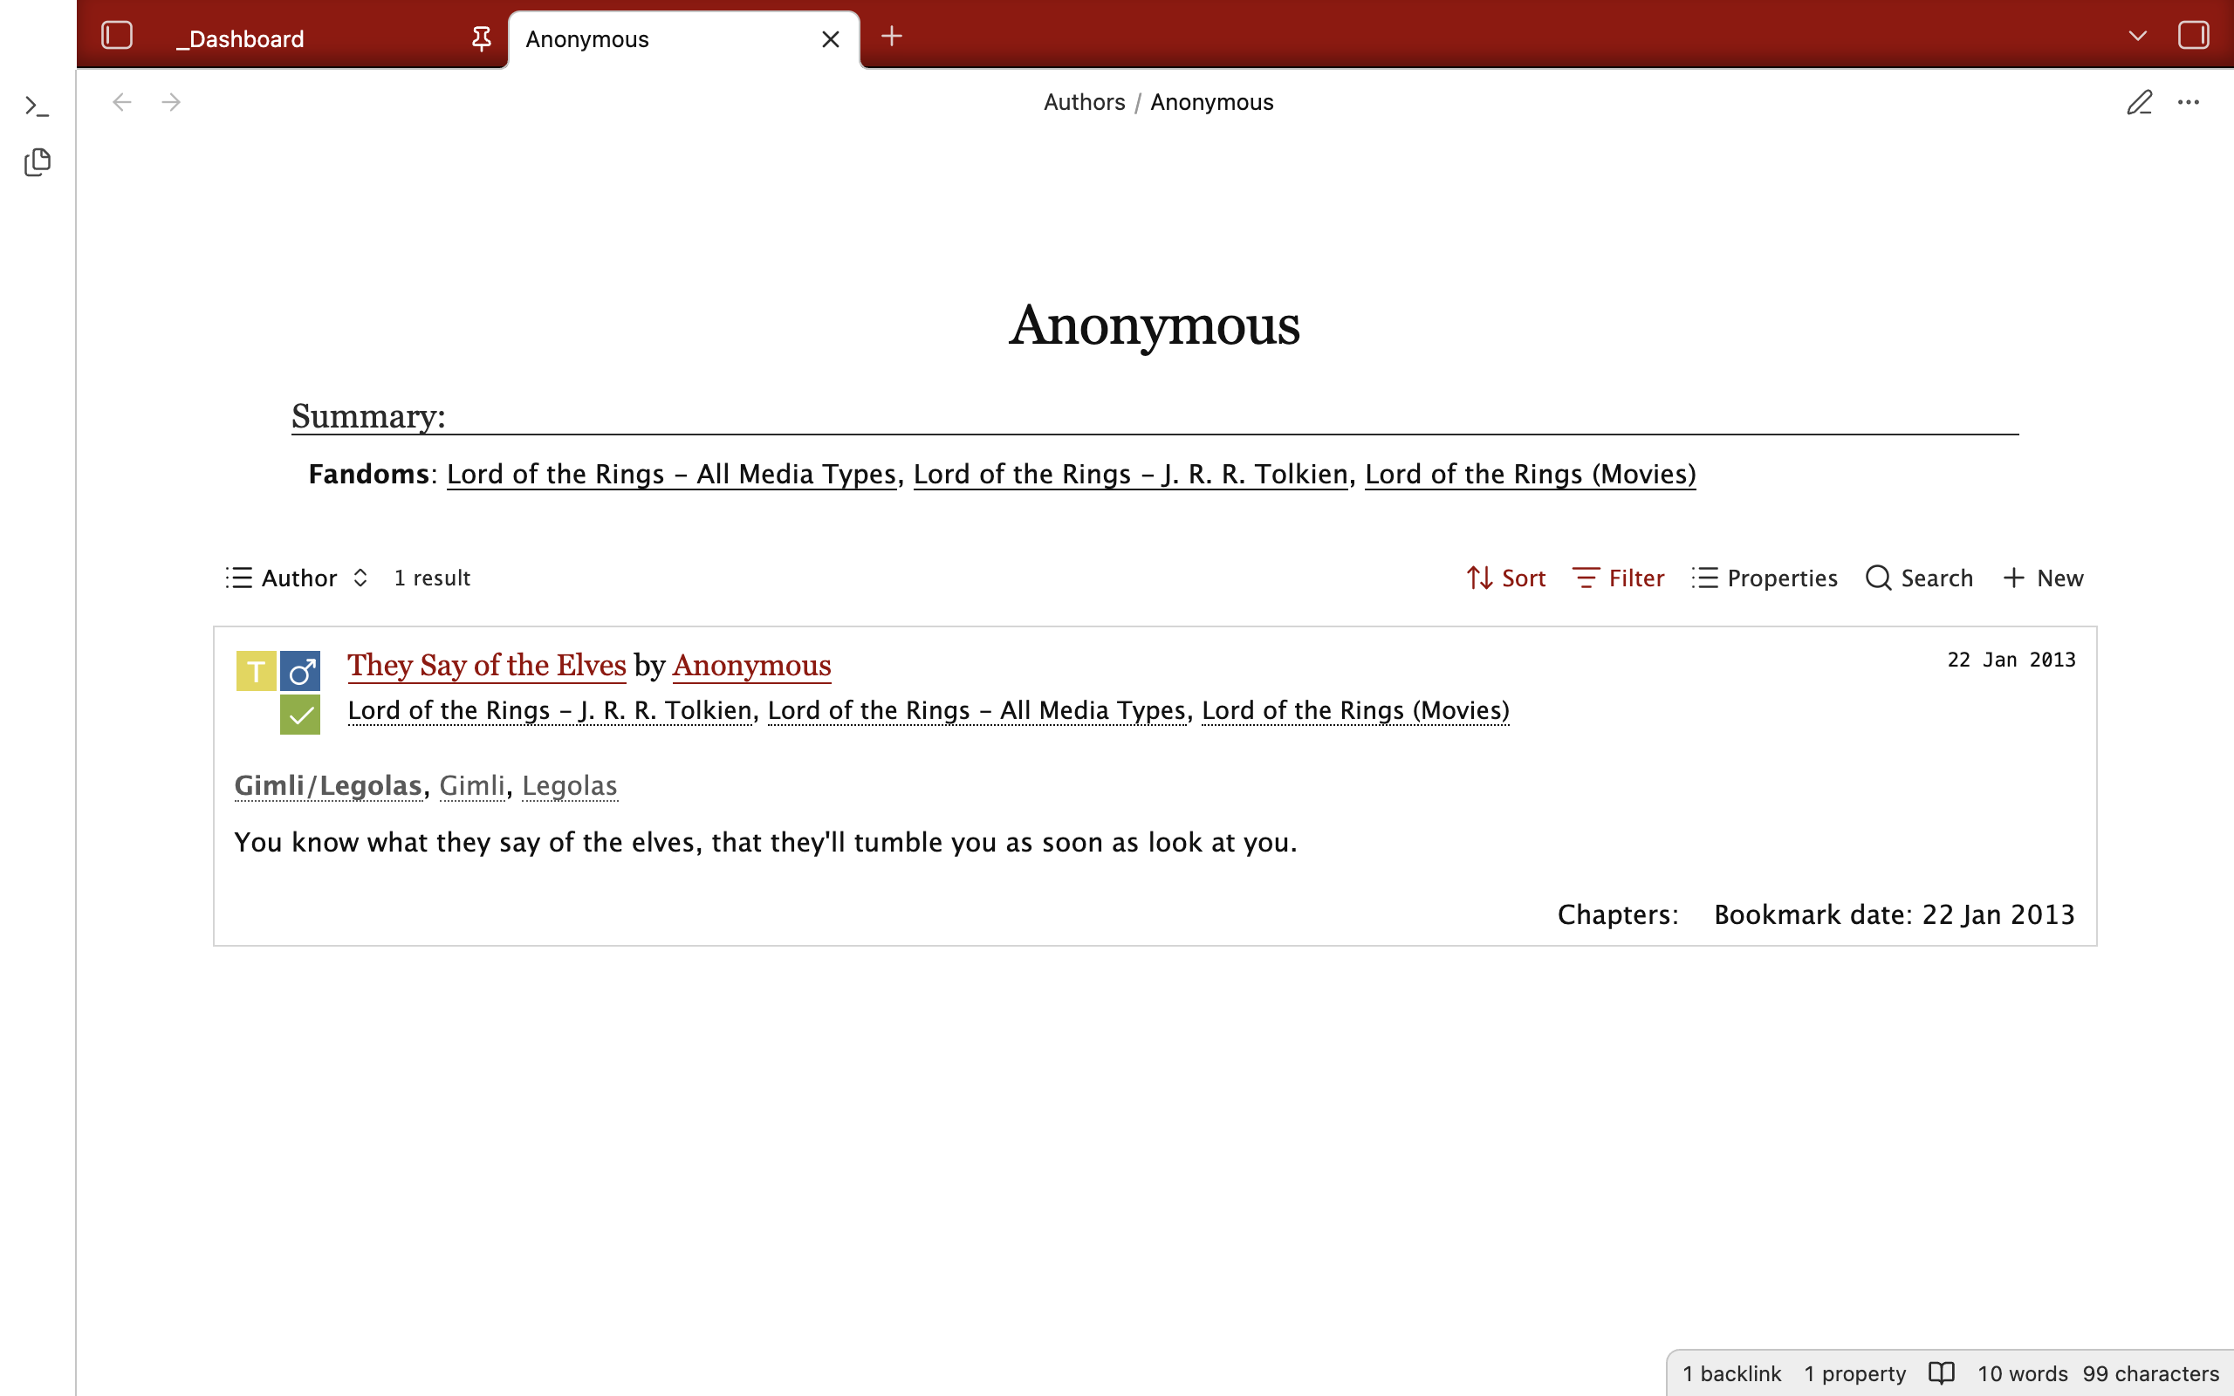Image resolution: width=2234 pixels, height=1396 pixels.
Task: Click the Gimli/Legolas relationship tag
Action: (328, 786)
